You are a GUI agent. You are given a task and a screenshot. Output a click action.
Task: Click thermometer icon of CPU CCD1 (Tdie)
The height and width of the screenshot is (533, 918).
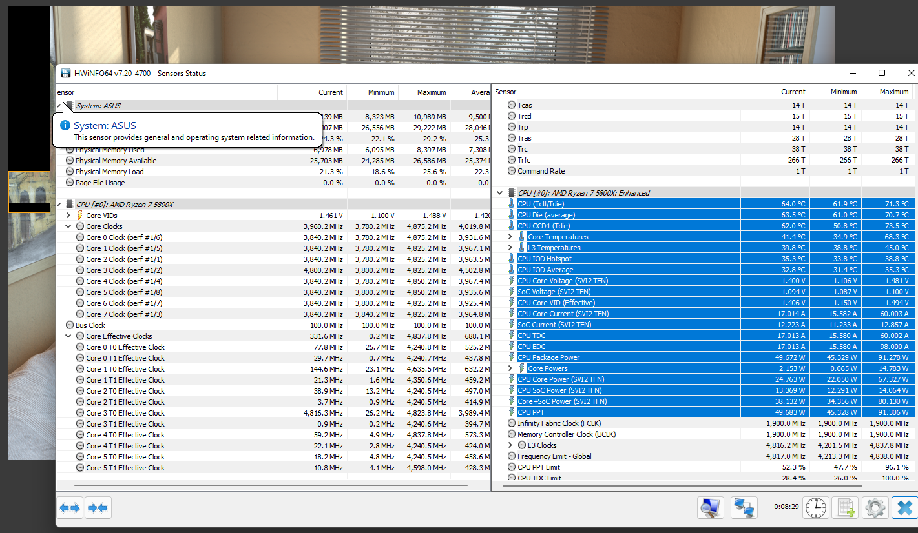click(x=512, y=226)
